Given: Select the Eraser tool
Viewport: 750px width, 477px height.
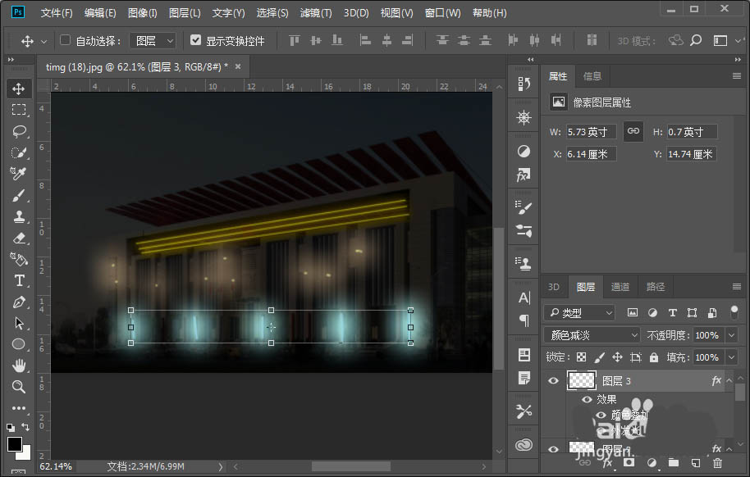Looking at the screenshot, I should tap(18, 238).
